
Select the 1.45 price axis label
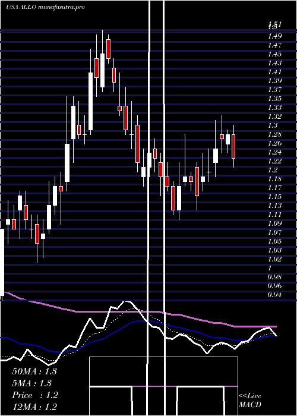pos(274,54)
